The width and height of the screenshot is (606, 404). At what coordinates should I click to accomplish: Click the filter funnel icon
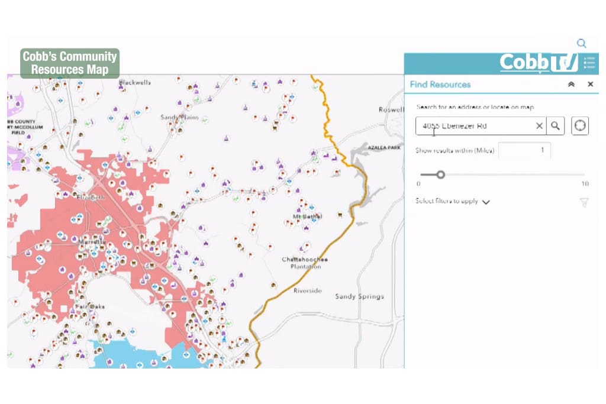pos(584,202)
